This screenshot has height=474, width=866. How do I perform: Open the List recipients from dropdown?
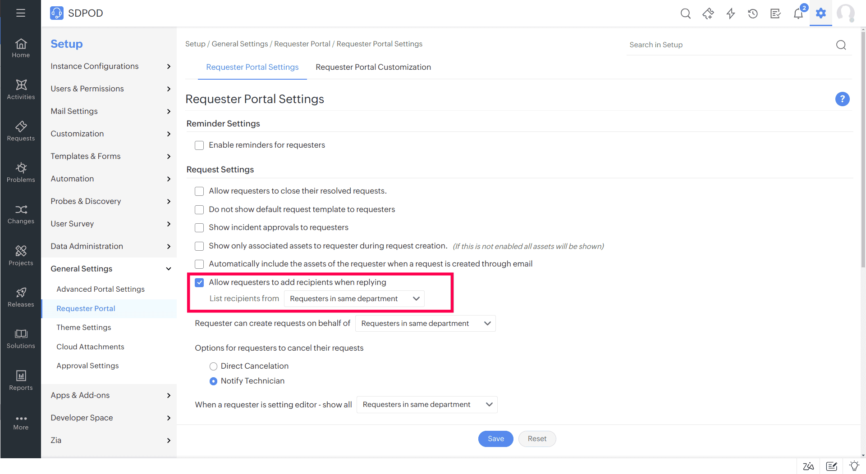pos(354,299)
